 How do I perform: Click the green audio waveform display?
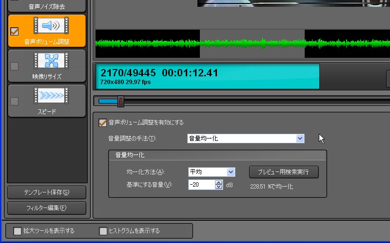pos(243,44)
